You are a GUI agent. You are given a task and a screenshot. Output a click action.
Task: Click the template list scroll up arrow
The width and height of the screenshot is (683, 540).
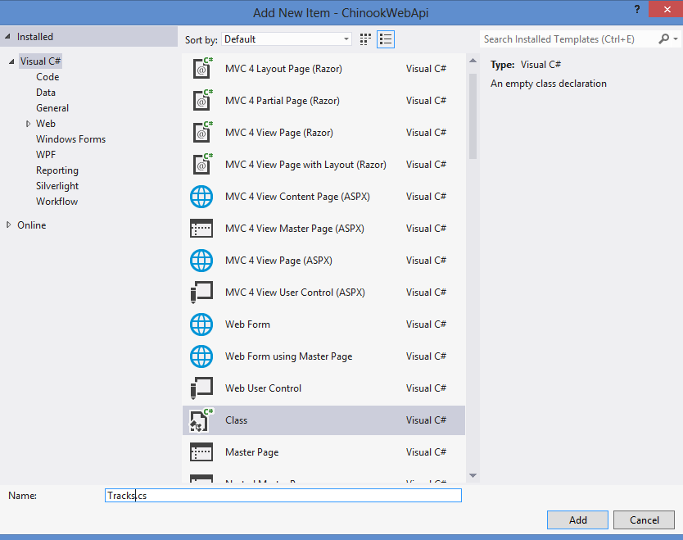tap(473, 61)
